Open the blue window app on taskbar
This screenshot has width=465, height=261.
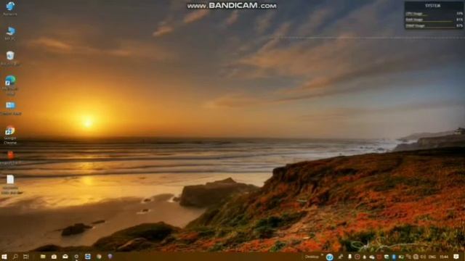pos(87,257)
